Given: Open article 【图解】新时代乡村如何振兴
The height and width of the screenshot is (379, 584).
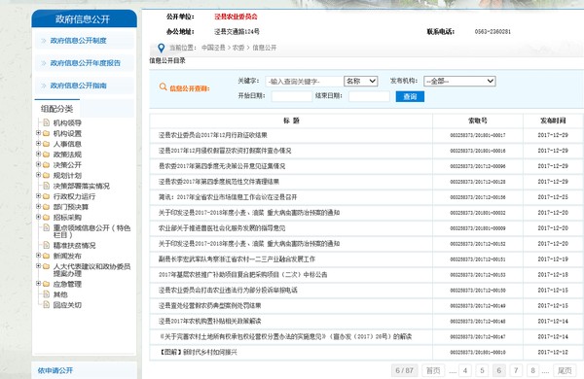Looking at the screenshot, I should pyautogui.click(x=198, y=352).
